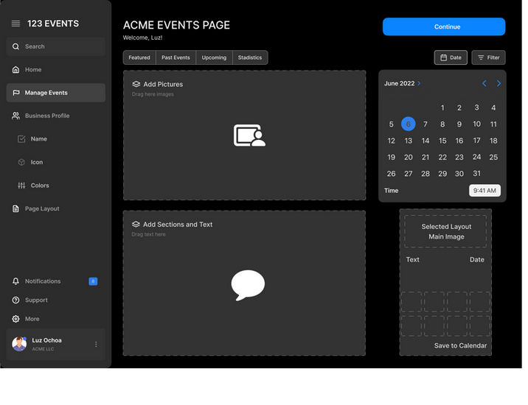Click the Page Layout document icon
528x405 pixels.
tap(15, 208)
